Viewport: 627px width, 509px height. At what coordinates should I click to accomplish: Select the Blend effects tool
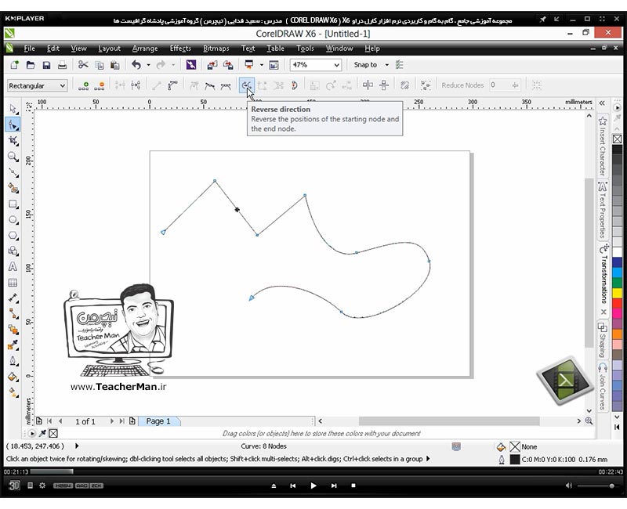pos(13,330)
